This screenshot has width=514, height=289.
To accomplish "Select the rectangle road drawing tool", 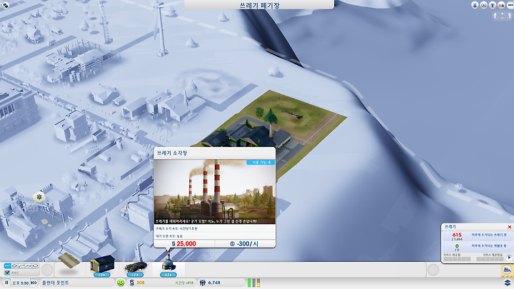I will (x=14, y=265).
